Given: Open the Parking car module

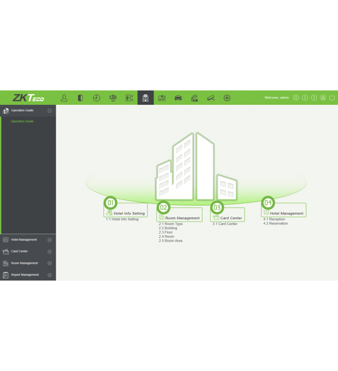Looking at the screenshot, I should click(x=178, y=98).
